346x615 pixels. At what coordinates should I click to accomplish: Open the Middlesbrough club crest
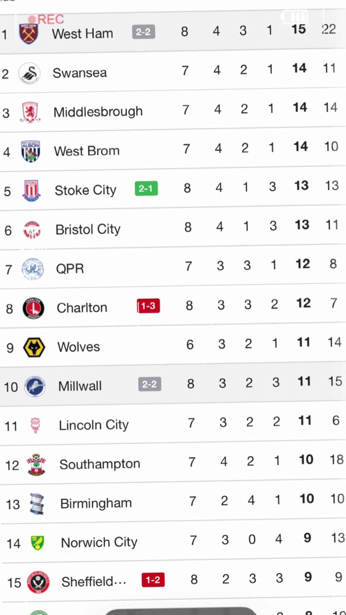(30, 112)
